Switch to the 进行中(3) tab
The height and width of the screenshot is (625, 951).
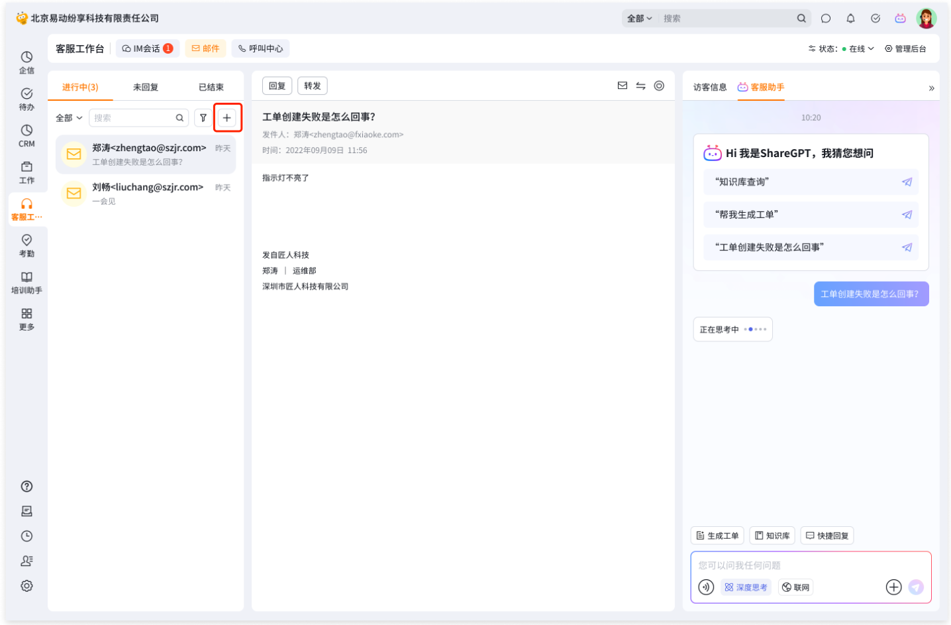(80, 87)
